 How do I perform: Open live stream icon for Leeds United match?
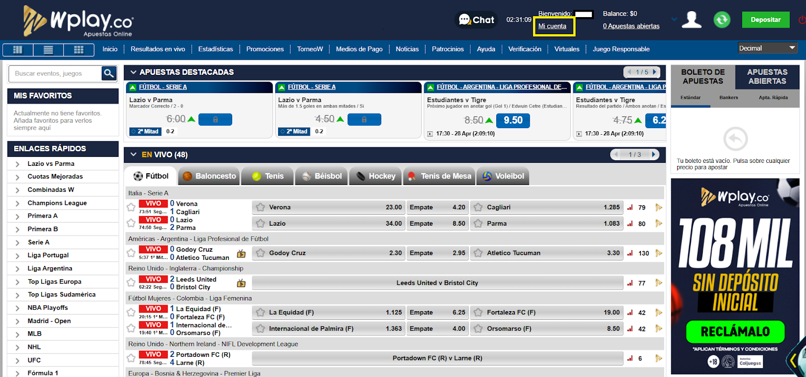pos(241,283)
